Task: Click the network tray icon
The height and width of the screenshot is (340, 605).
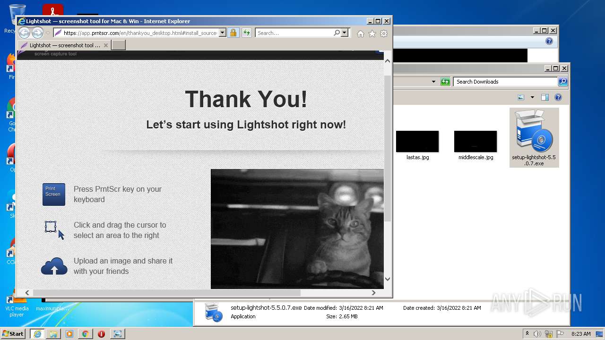Action: pos(549,334)
